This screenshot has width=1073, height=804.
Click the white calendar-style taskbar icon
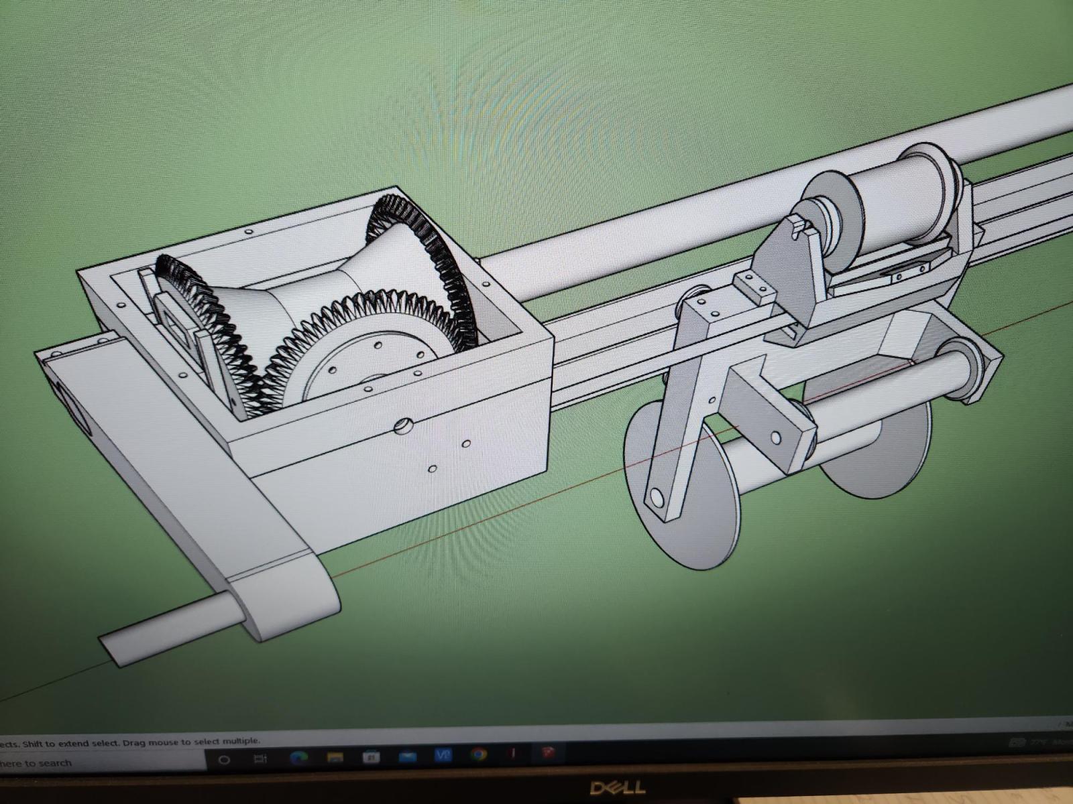coord(370,756)
